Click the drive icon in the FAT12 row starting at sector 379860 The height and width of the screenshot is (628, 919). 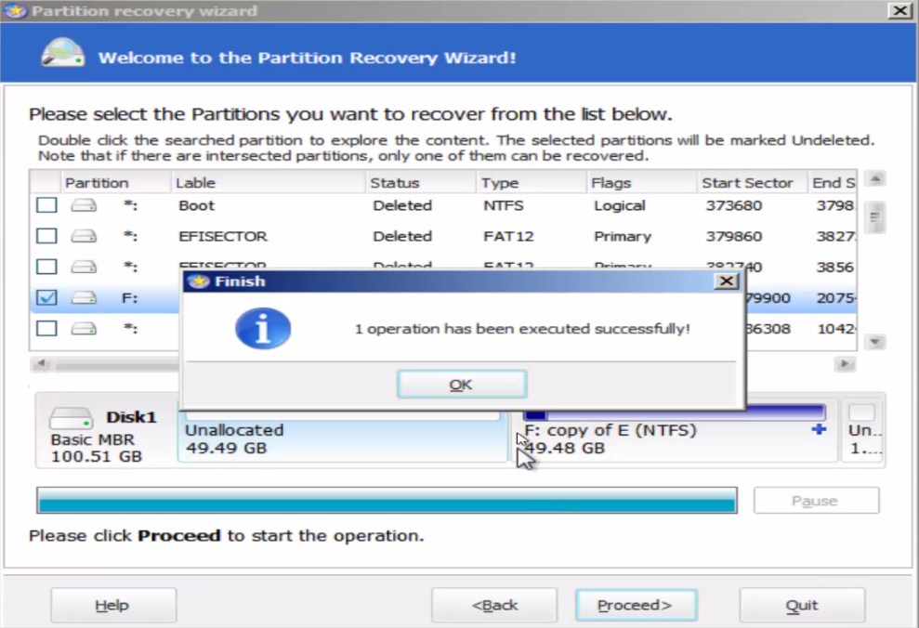(x=84, y=236)
